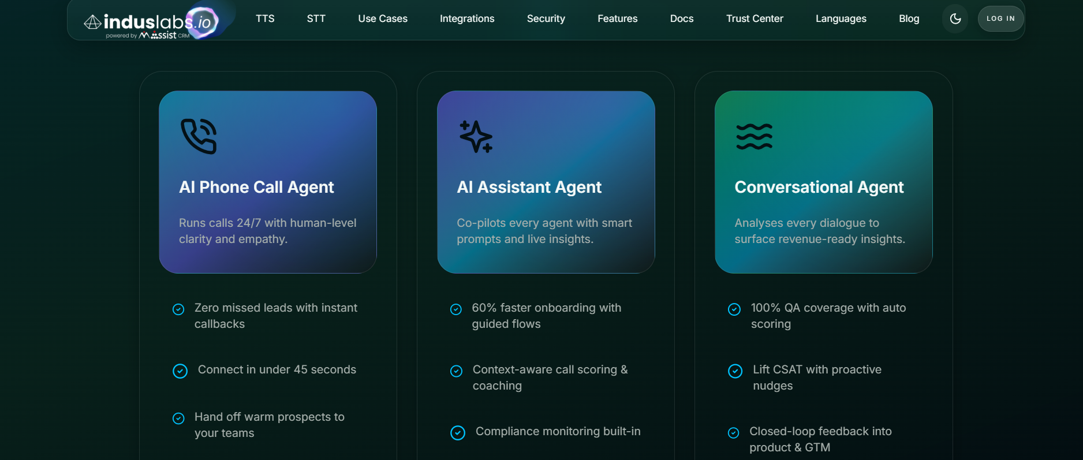Click the induslabs.io logo
1083x460 pixels.
coord(151,23)
